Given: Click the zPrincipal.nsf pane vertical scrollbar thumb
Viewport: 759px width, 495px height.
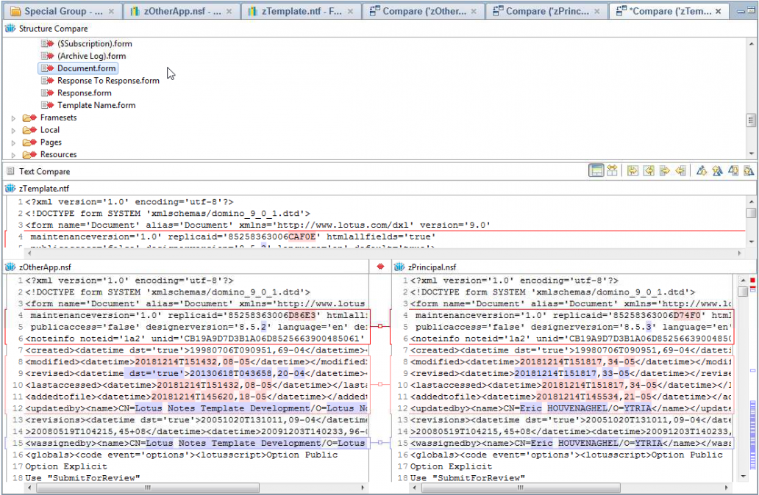Looking at the screenshot, I should click(743, 292).
